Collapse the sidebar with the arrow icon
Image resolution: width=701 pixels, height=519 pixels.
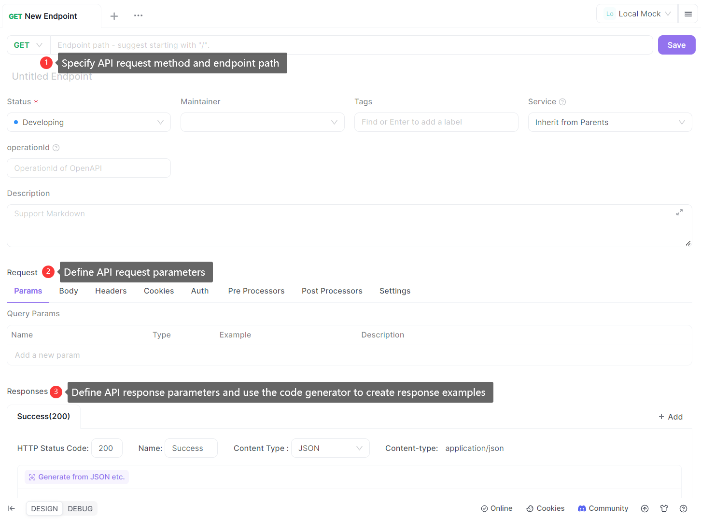12,508
